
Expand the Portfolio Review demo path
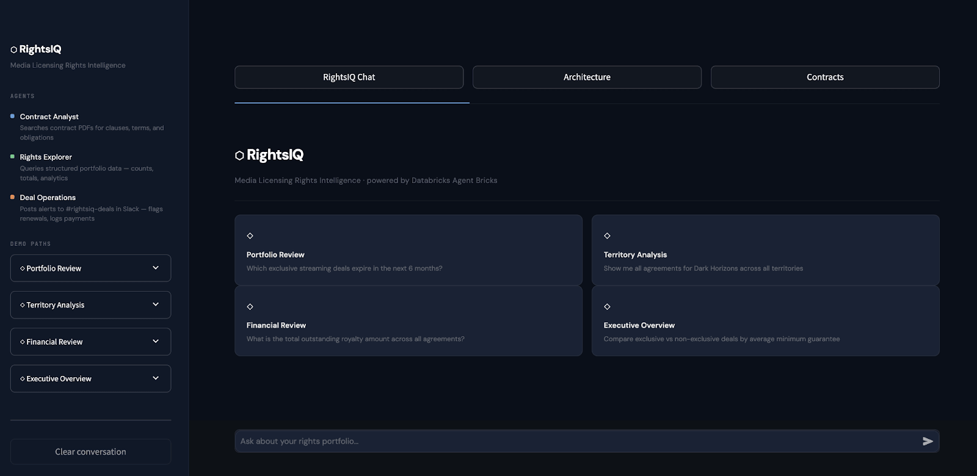point(90,269)
